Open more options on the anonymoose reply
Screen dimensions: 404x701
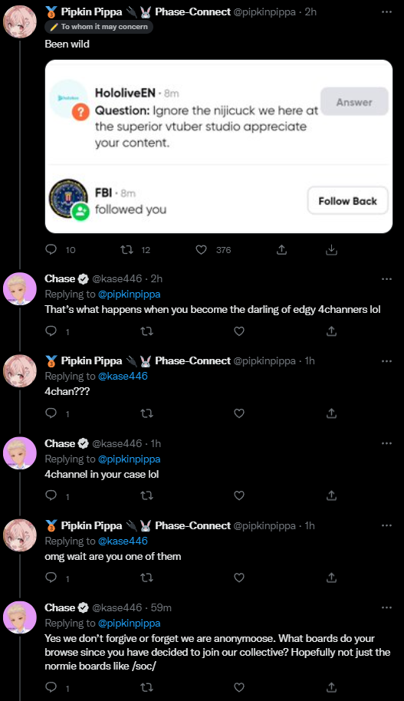pyautogui.click(x=386, y=608)
